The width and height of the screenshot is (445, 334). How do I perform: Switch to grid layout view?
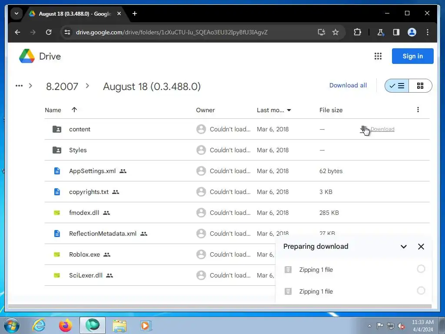(420, 86)
